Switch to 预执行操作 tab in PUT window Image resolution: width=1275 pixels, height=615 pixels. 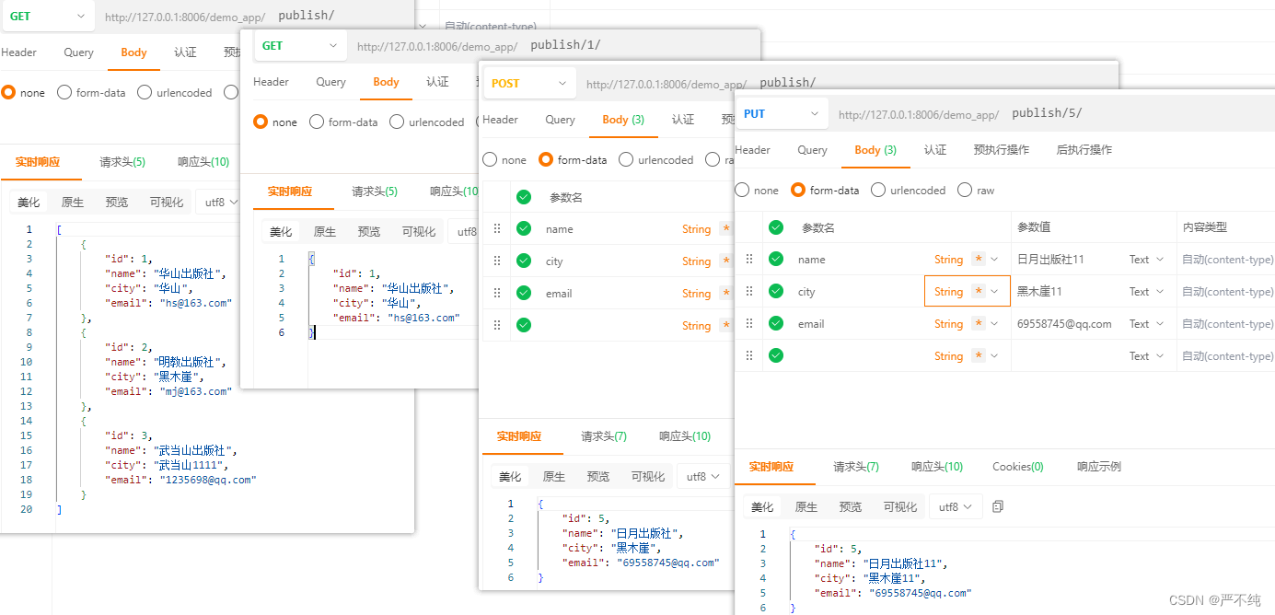[x=1002, y=150]
